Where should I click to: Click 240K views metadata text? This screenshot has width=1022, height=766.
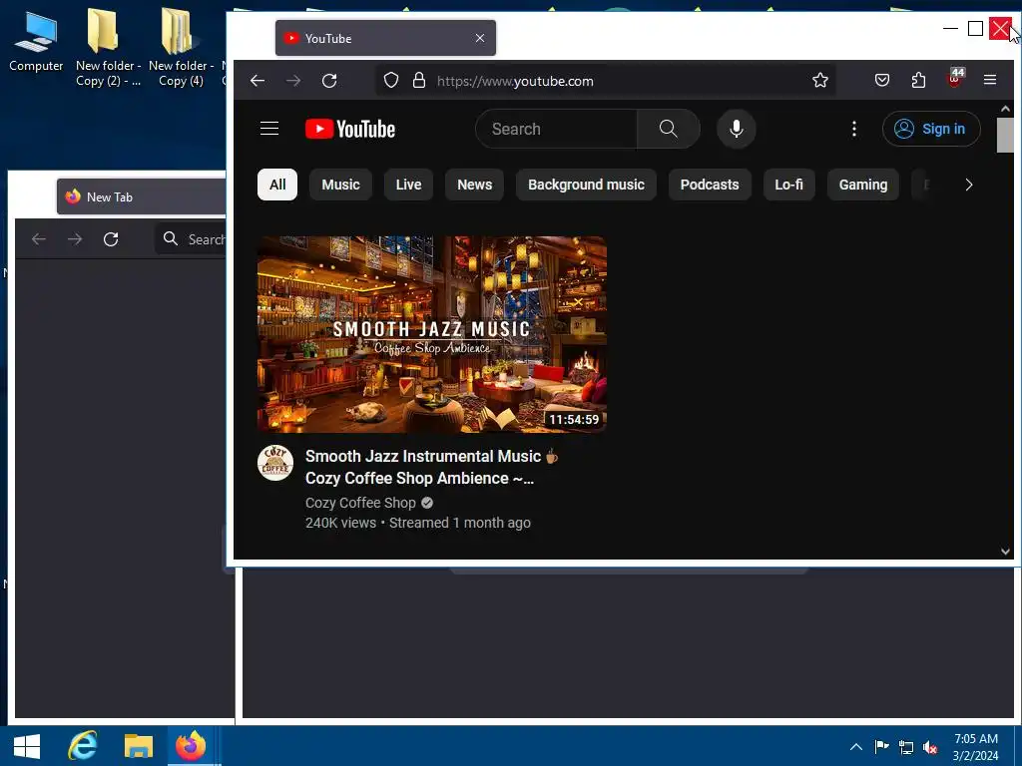coord(340,523)
